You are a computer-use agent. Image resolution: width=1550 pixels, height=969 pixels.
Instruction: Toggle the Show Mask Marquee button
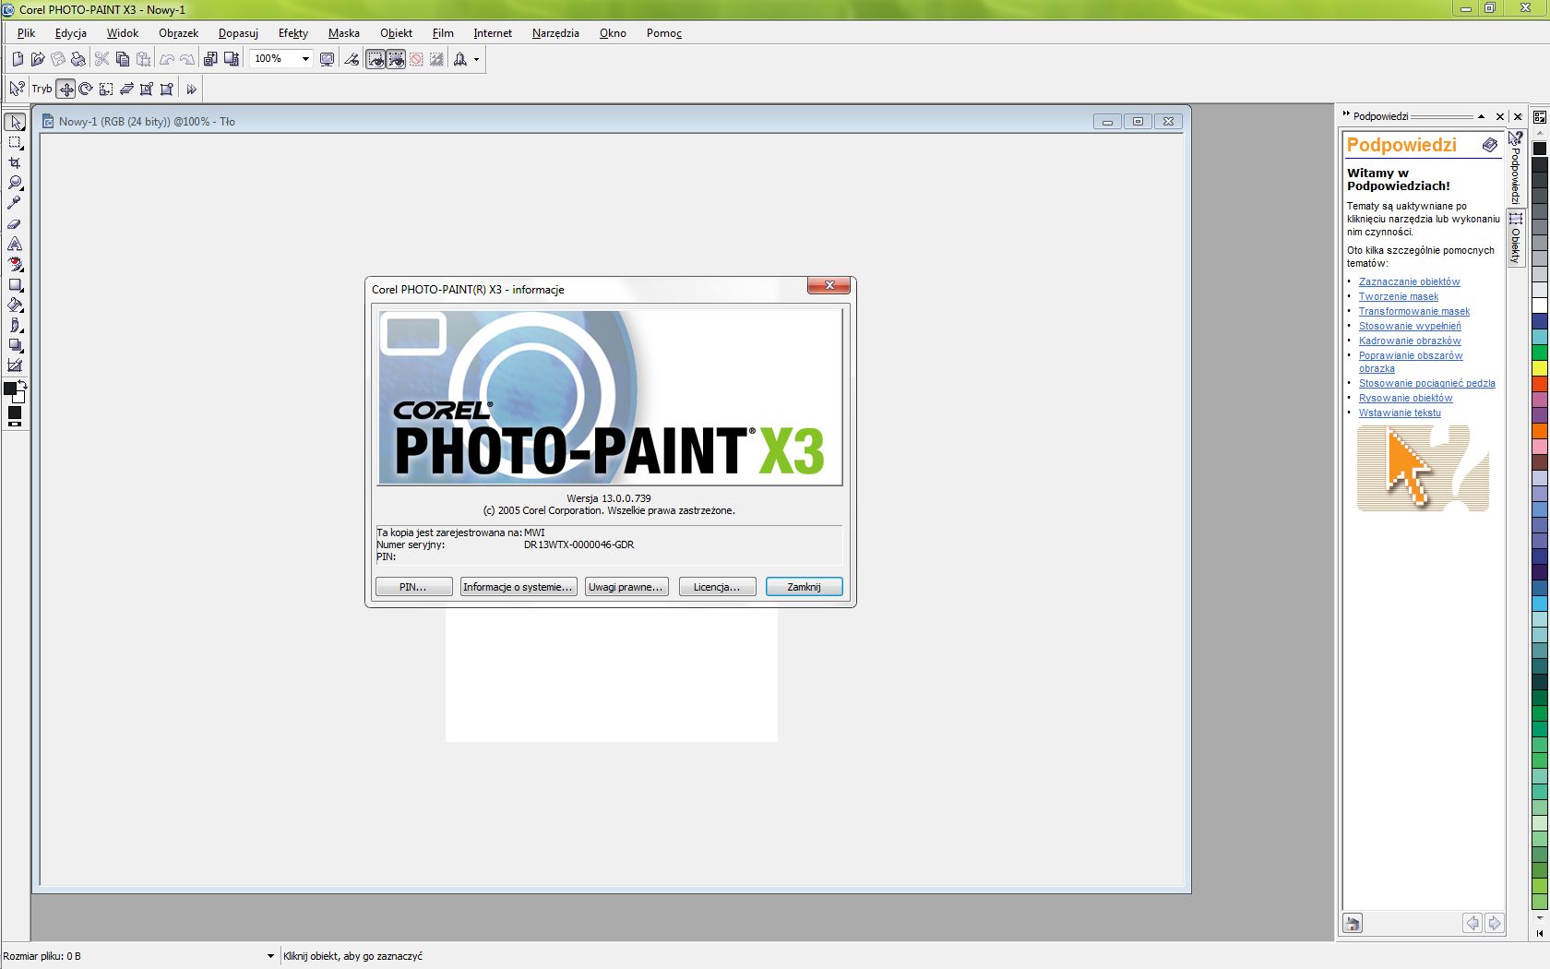[376, 59]
